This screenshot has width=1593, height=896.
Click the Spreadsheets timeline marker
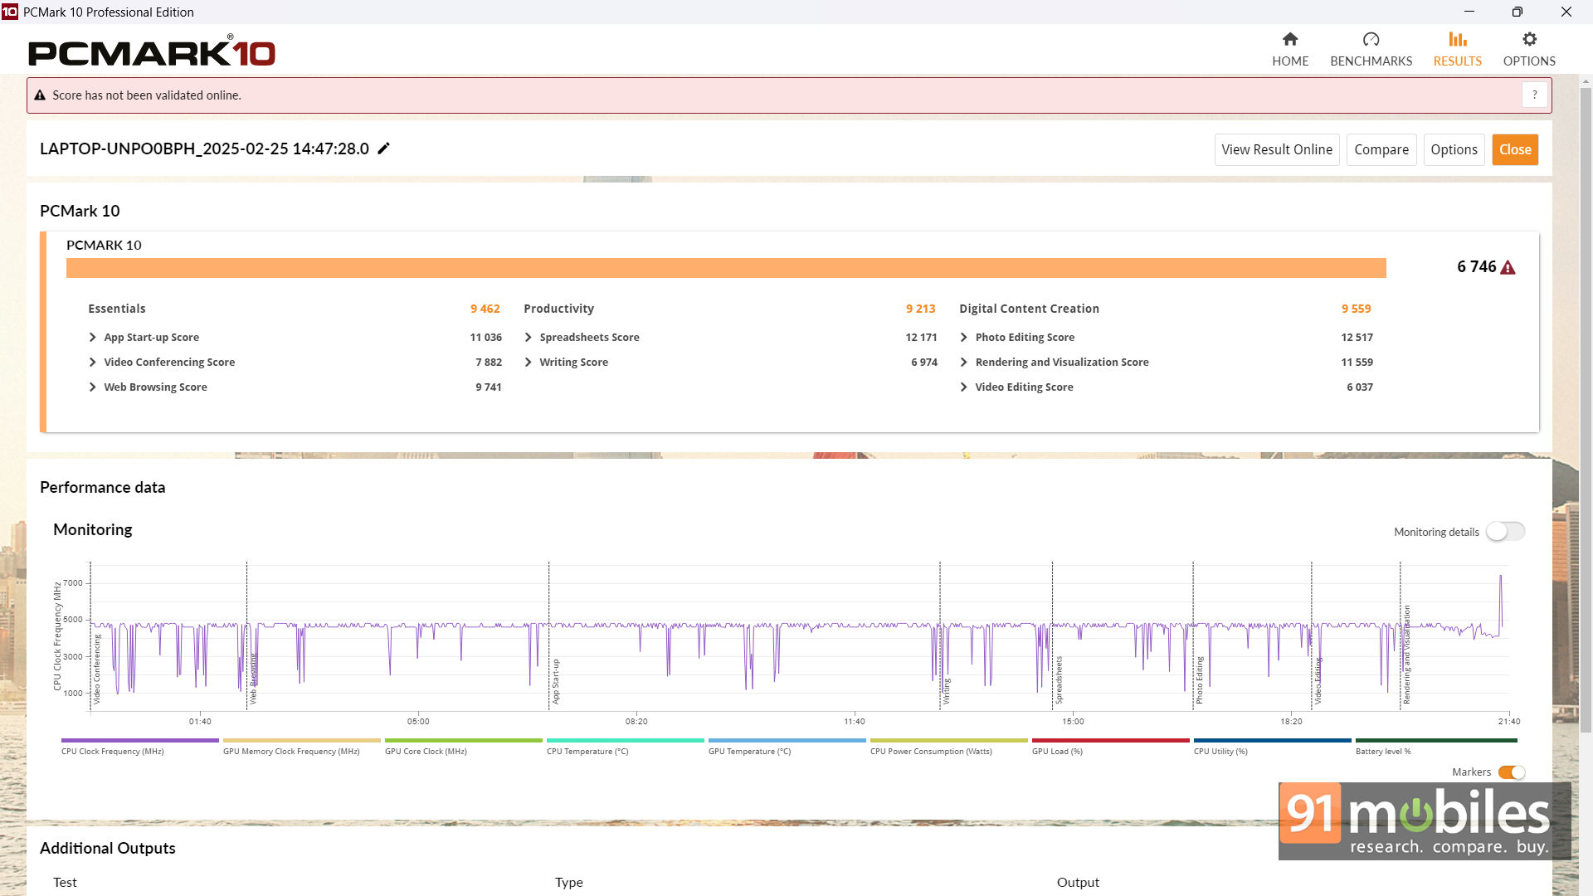(1059, 680)
